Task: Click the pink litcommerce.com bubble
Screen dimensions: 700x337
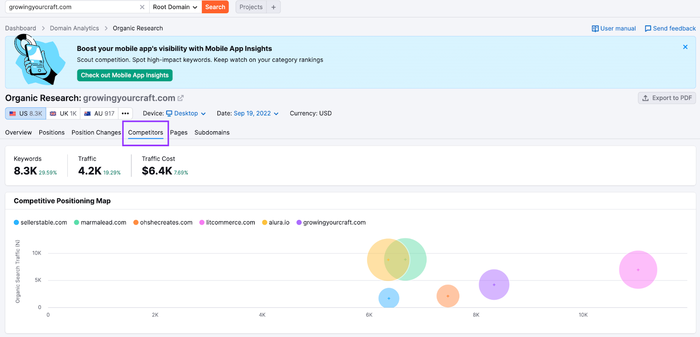Action: coord(638,270)
